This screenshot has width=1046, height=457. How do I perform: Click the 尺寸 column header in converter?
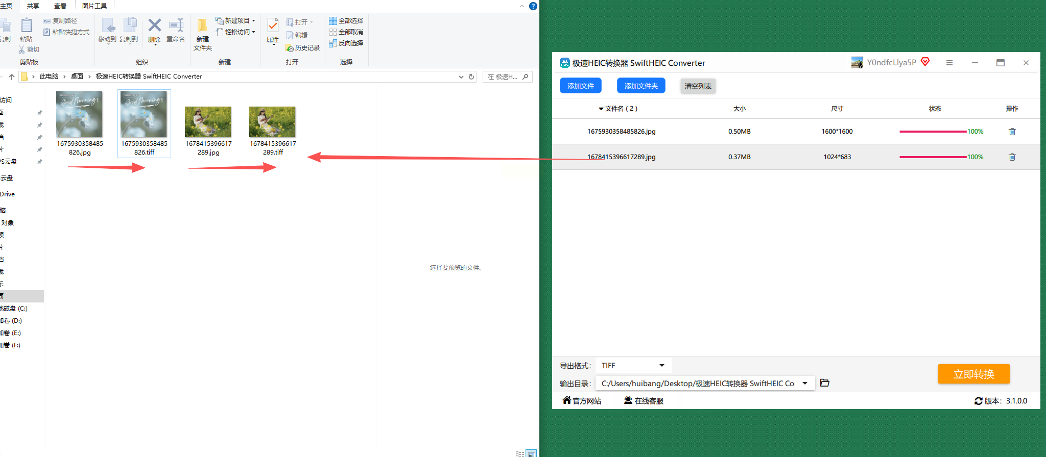pyautogui.click(x=837, y=109)
